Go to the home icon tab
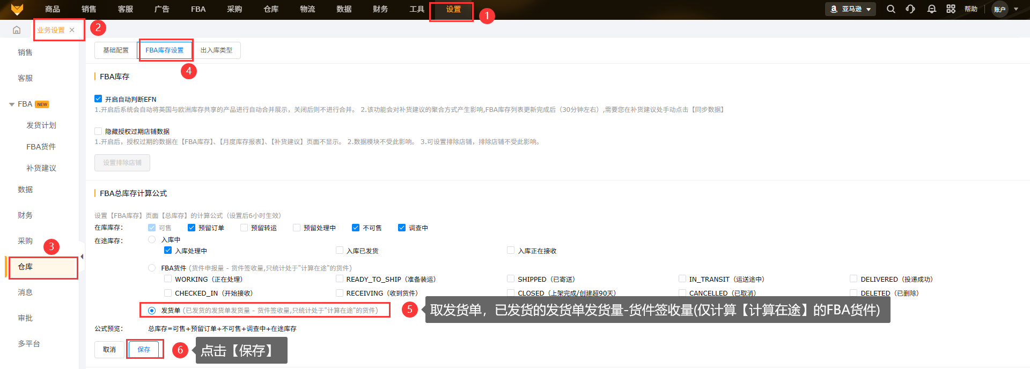 [17, 30]
